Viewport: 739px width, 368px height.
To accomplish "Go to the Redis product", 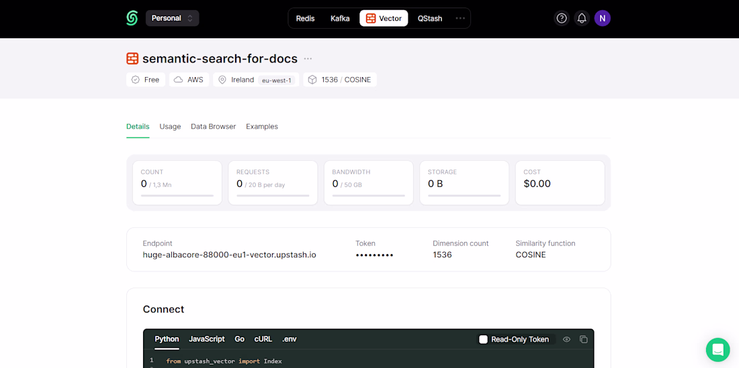I will pos(305,18).
